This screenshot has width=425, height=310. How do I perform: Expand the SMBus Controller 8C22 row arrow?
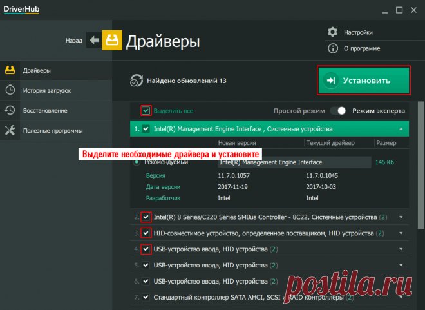pos(401,217)
